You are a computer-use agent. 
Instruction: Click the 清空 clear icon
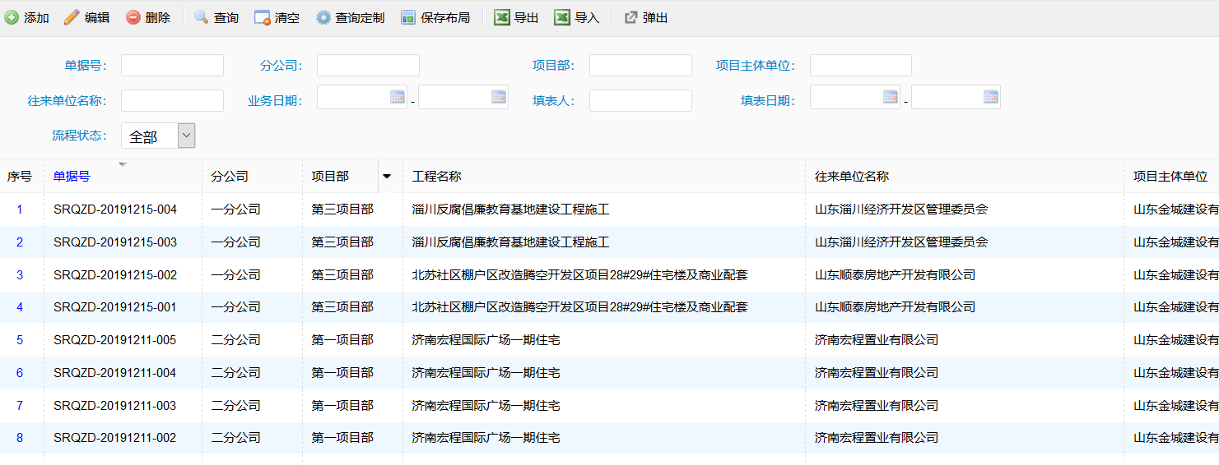(263, 17)
